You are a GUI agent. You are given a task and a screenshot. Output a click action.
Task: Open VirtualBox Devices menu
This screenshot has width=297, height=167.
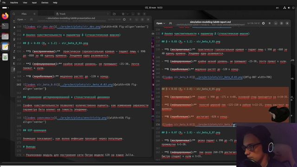pyautogui.click(x=45, y=3)
